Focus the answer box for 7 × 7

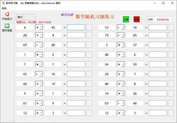click(x=76, y=64)
